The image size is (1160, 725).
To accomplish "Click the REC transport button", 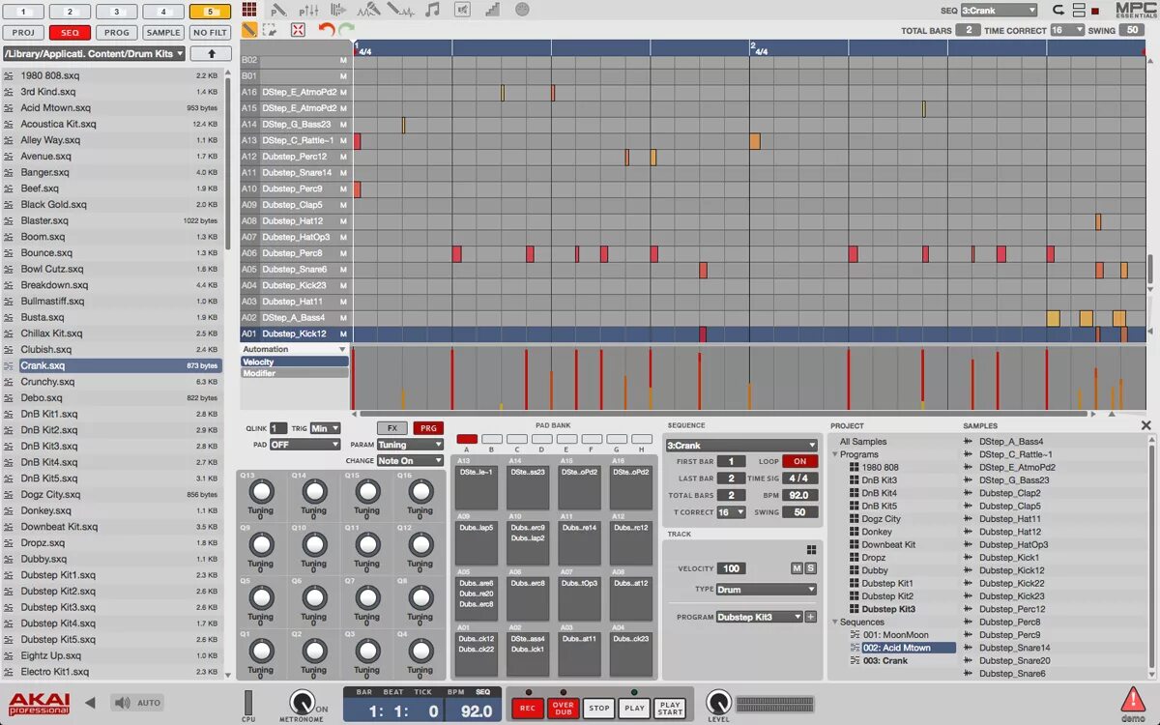I will [x=528, y=708].
